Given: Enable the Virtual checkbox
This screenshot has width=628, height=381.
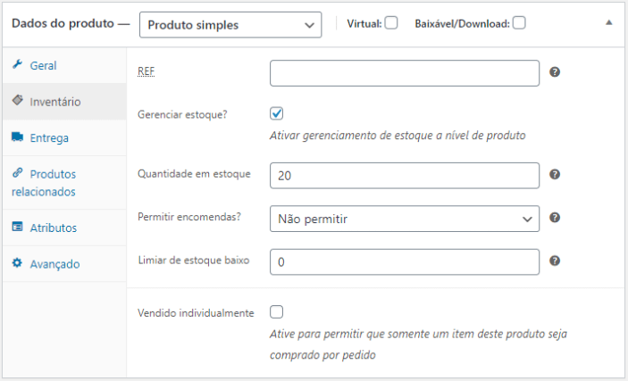Looking at the screenshot, I should point(391,23).
